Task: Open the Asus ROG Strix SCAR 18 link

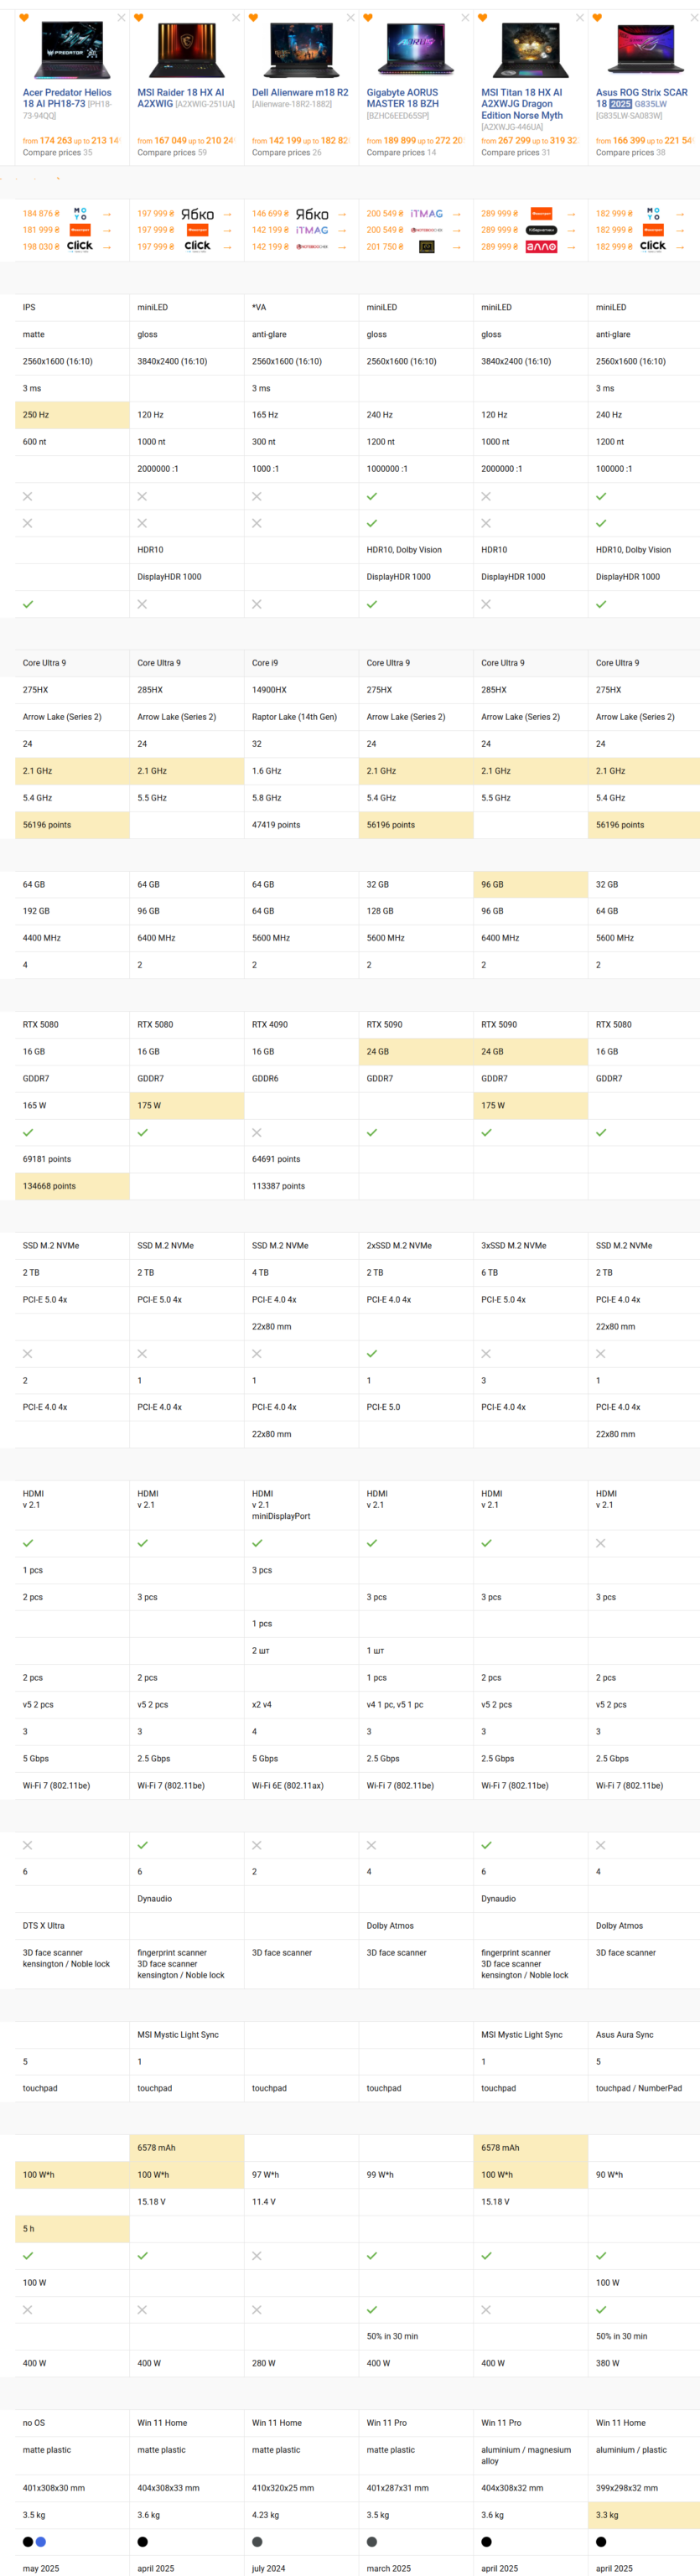Action: [642, 98]
